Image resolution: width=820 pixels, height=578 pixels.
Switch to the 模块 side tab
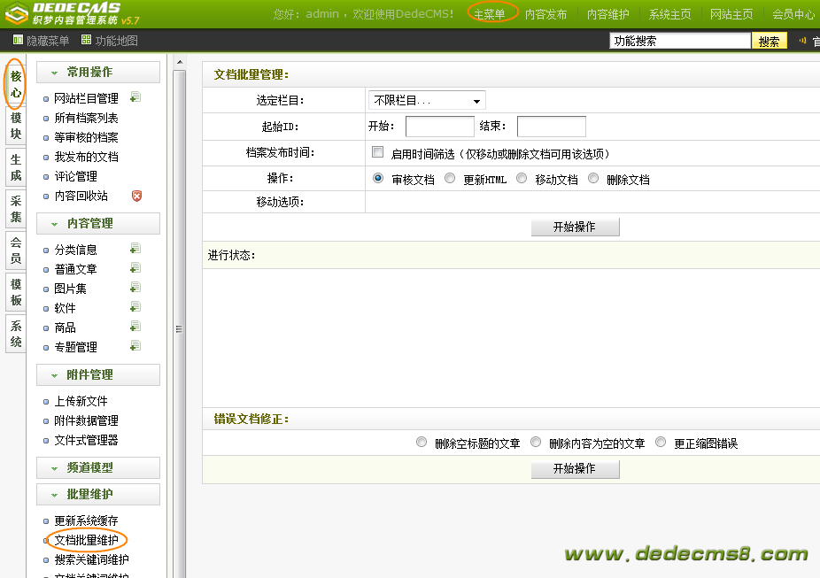tap(16, 126)
